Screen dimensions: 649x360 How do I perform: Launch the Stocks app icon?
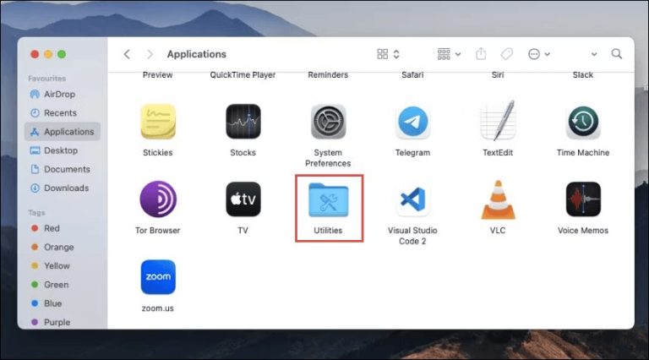(243, 122)
